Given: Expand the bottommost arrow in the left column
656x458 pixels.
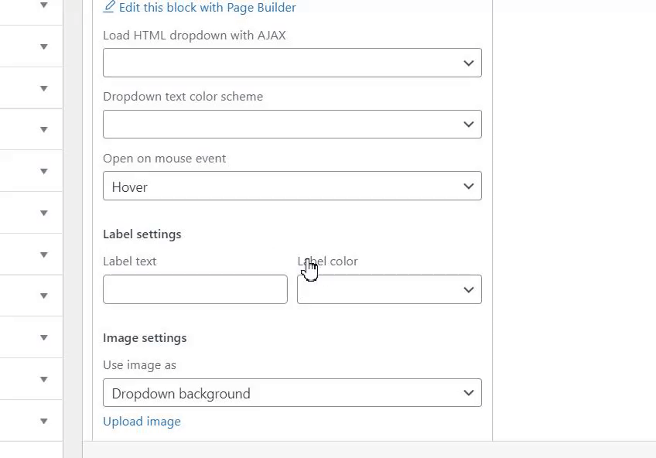Looking at the screenshot, I should click(44, 421).
